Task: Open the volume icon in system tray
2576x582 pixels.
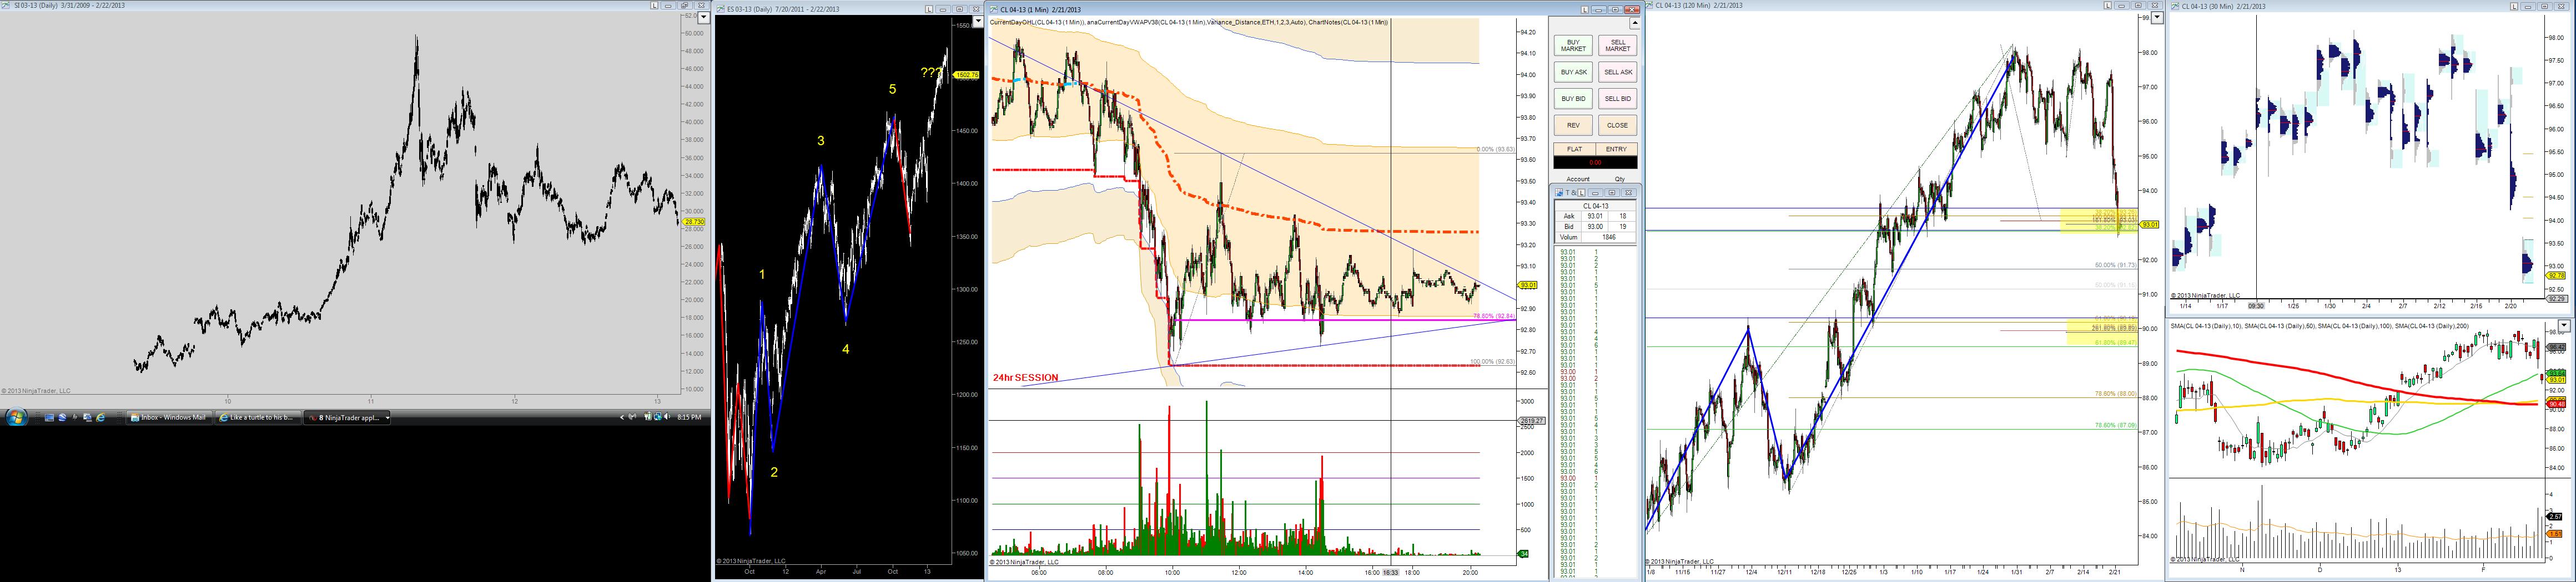Action: point(668,417)
